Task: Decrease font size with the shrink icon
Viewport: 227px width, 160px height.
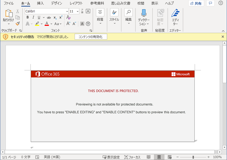Action: [x=74, y=24]
